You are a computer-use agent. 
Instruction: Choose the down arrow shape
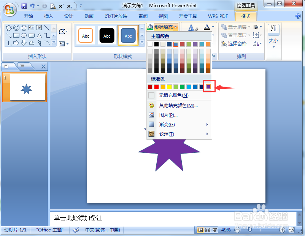[24, 43]
